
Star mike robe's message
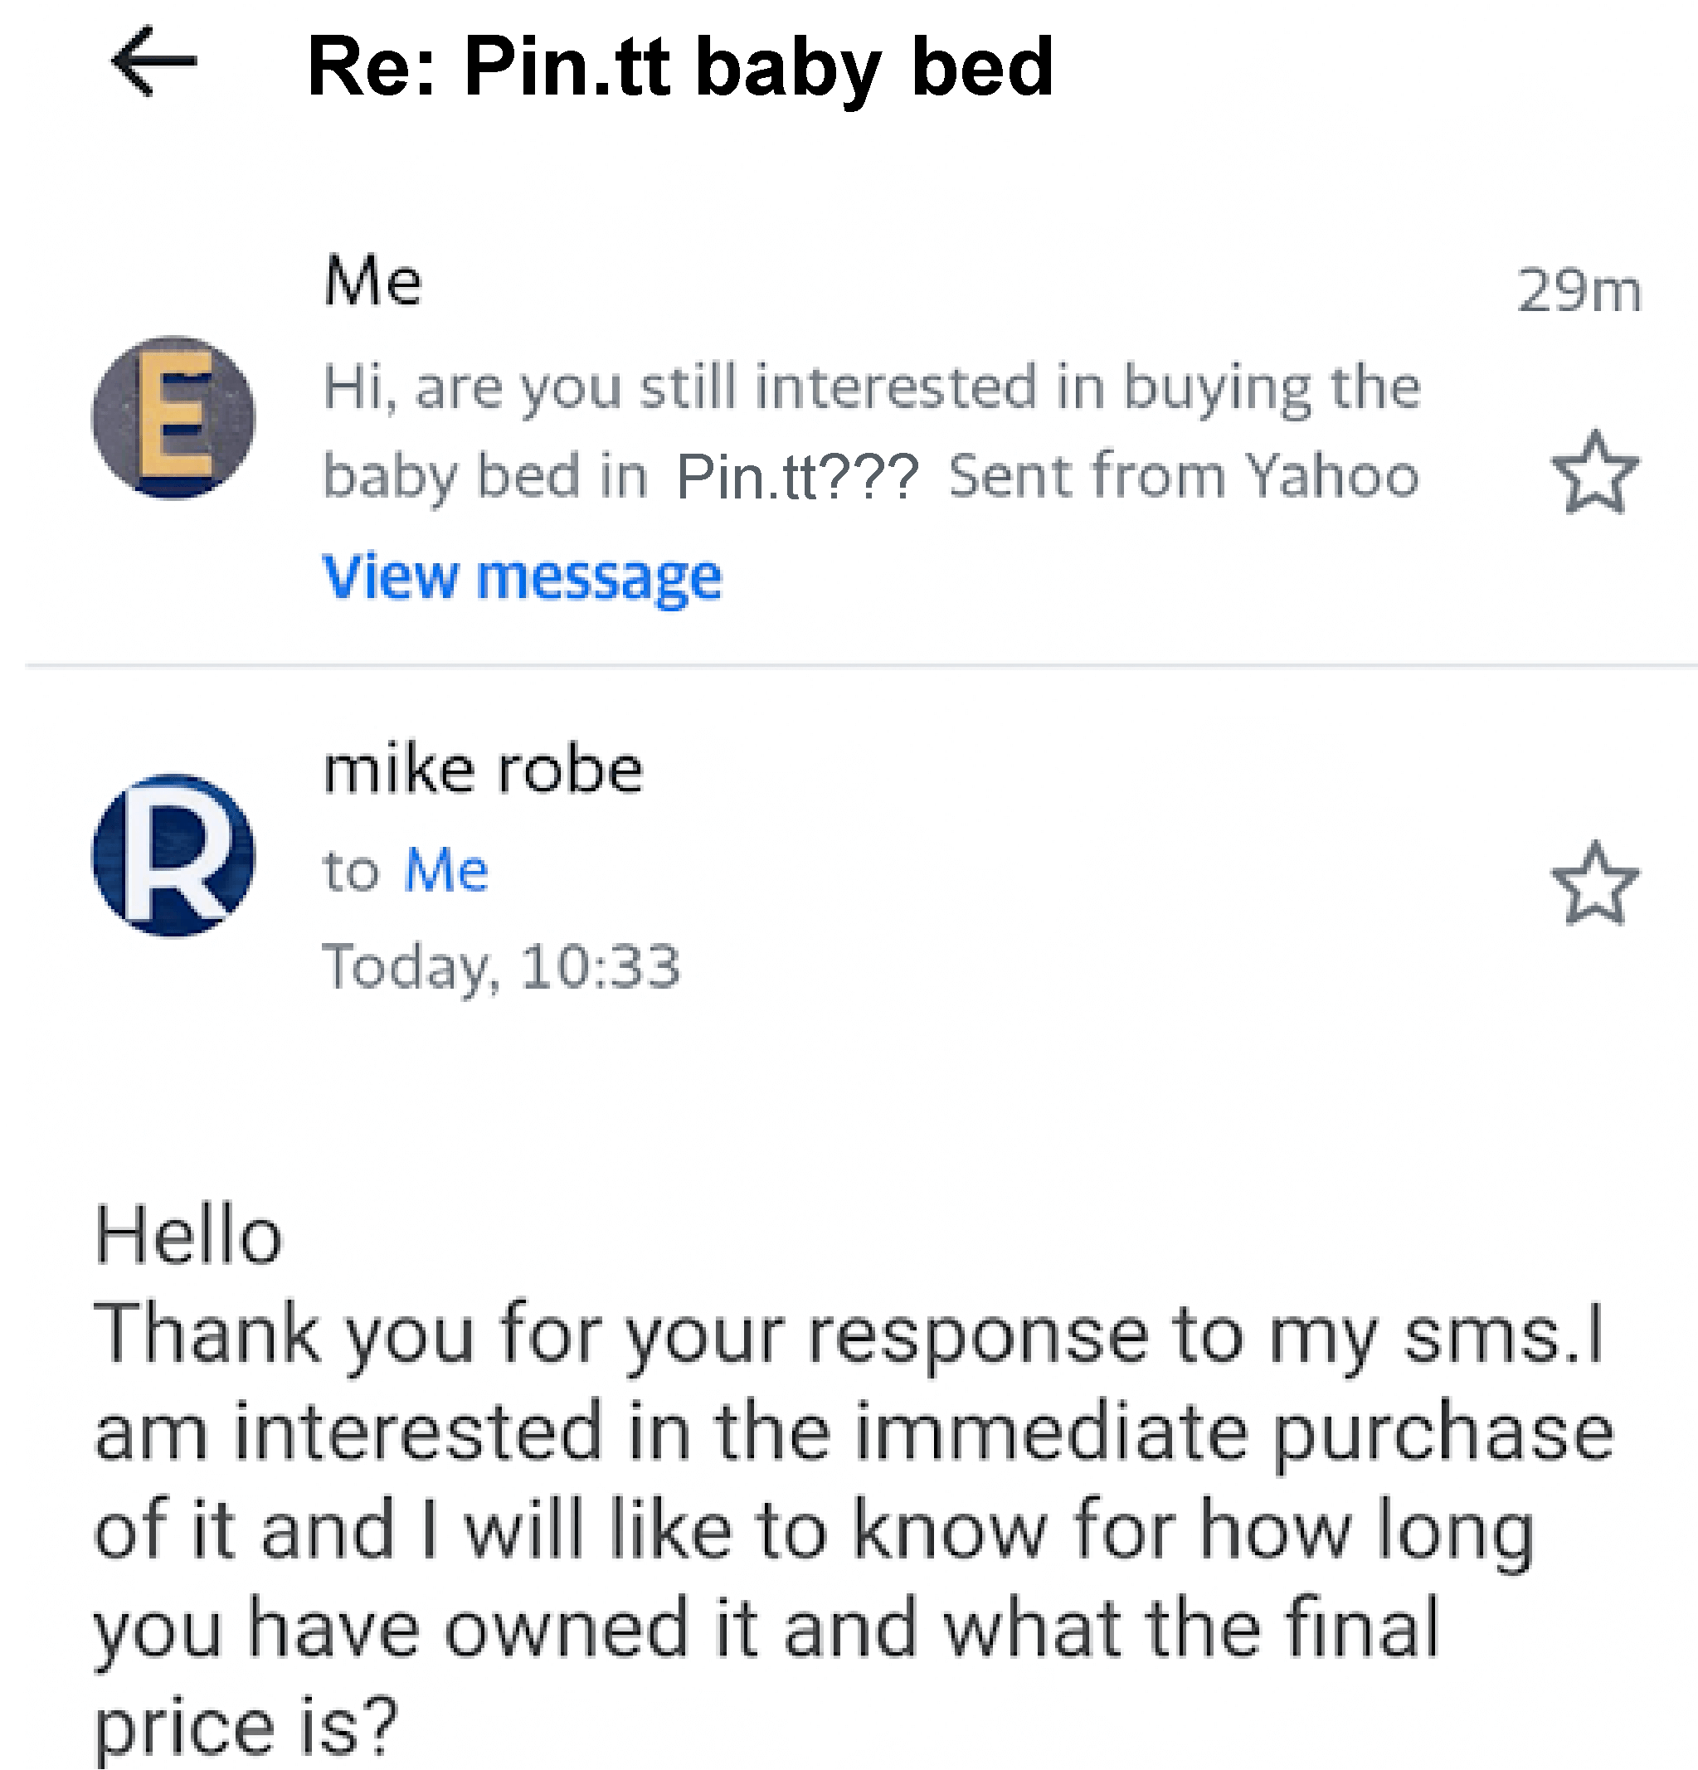pos(1594,884)
